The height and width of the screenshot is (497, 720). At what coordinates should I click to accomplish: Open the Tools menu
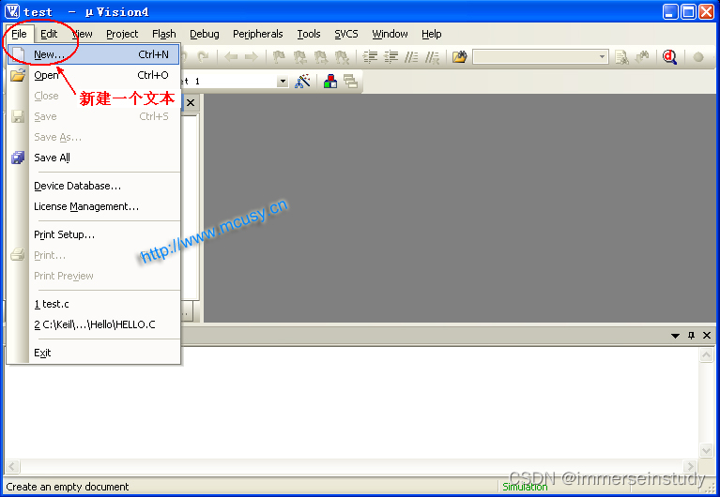[309, 34]
